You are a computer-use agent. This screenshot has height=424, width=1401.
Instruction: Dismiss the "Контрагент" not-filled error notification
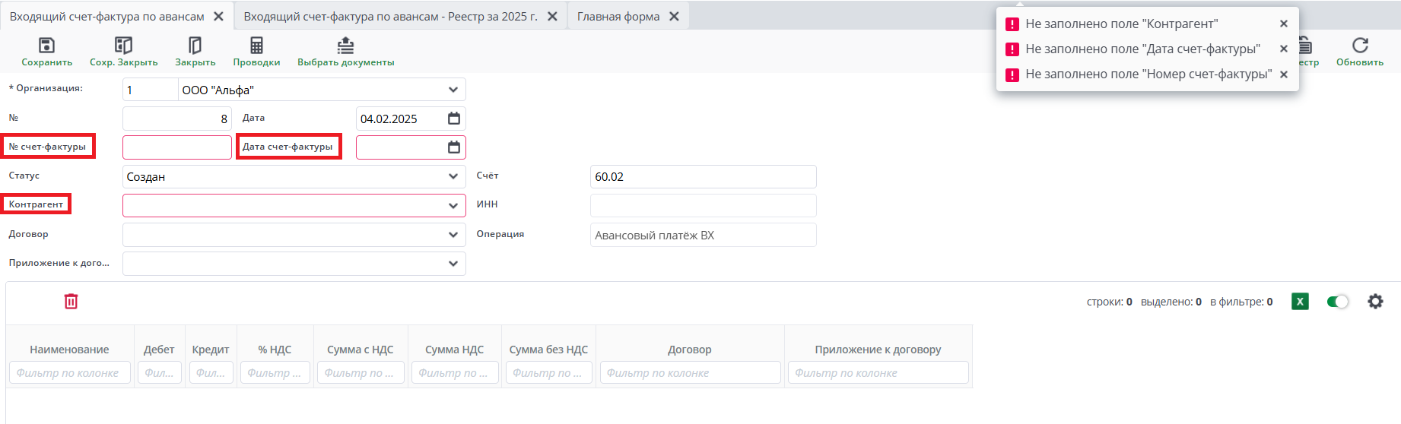1284,24
